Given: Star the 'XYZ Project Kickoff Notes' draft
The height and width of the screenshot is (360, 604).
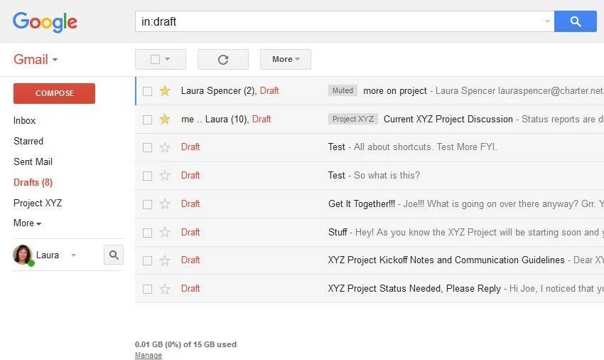Looking at the screenshot, I should (165, 260).
